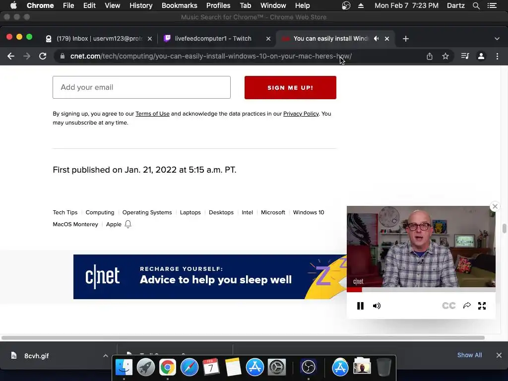
Task: Open the MacOS Monterey tag link
Action: (75, 224)
